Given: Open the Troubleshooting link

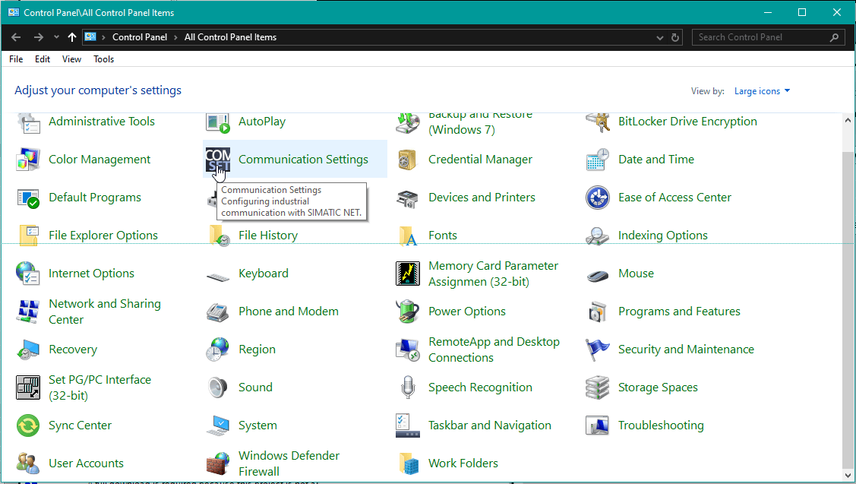Looking at the screenshot, I should click(x=661, y=425).
